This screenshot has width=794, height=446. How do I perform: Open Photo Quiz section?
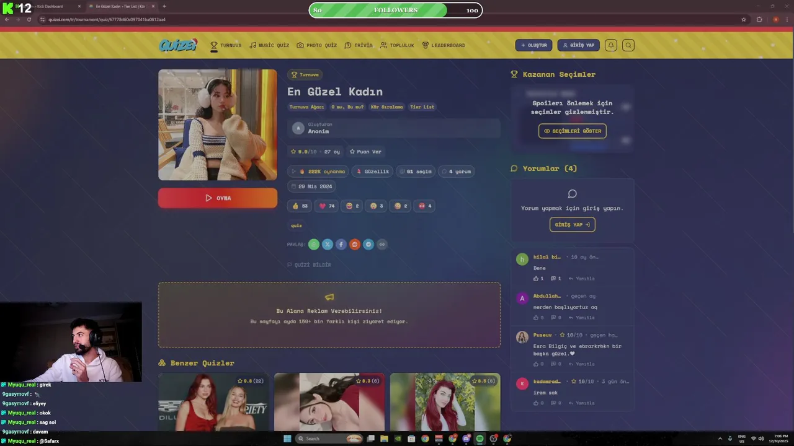pos(316,45)
